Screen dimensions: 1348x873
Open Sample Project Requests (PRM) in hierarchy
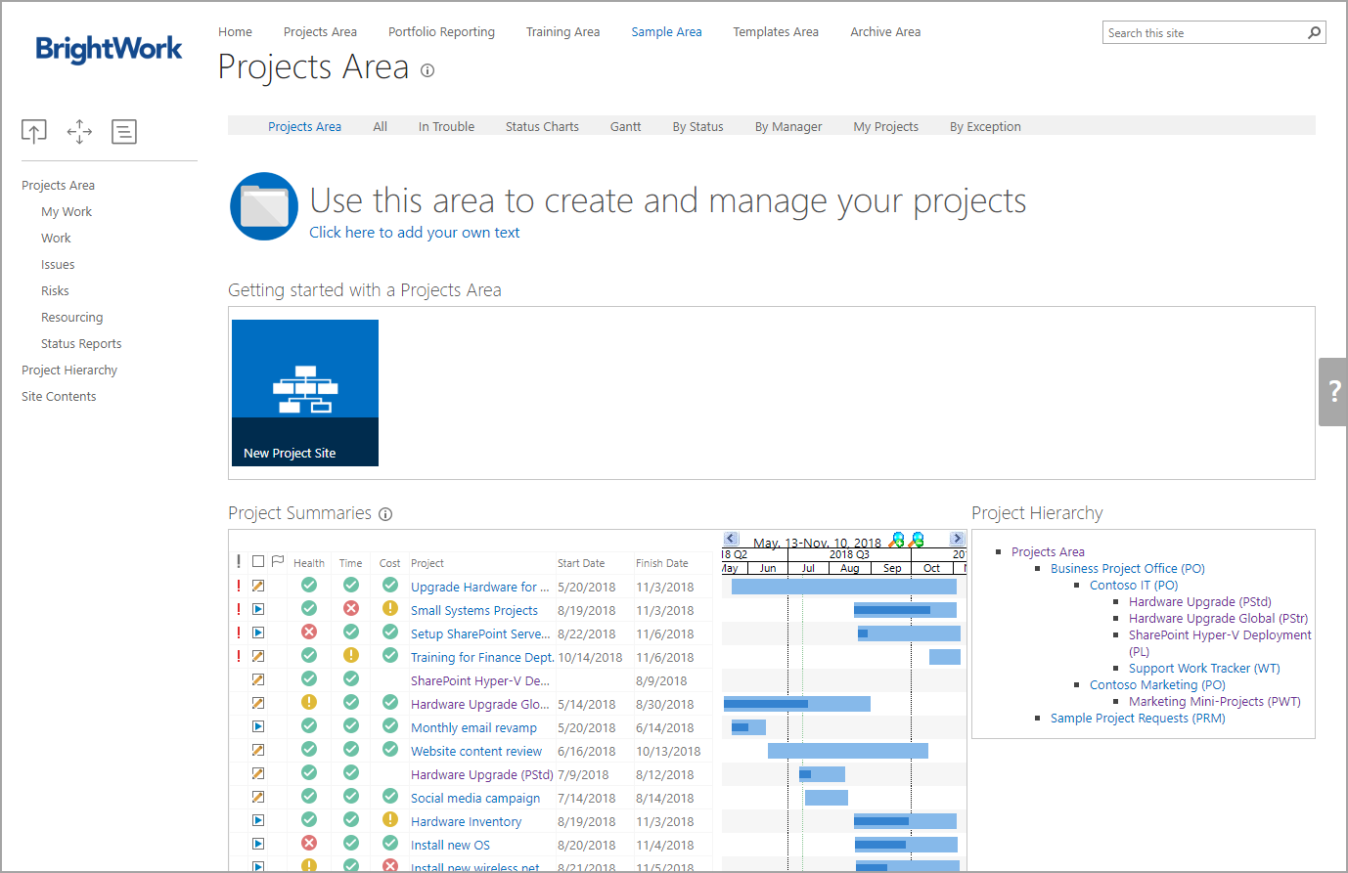1138,718
